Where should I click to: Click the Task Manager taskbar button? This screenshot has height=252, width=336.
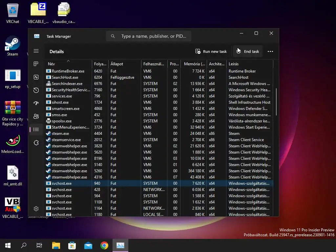[x=120, y=245]
